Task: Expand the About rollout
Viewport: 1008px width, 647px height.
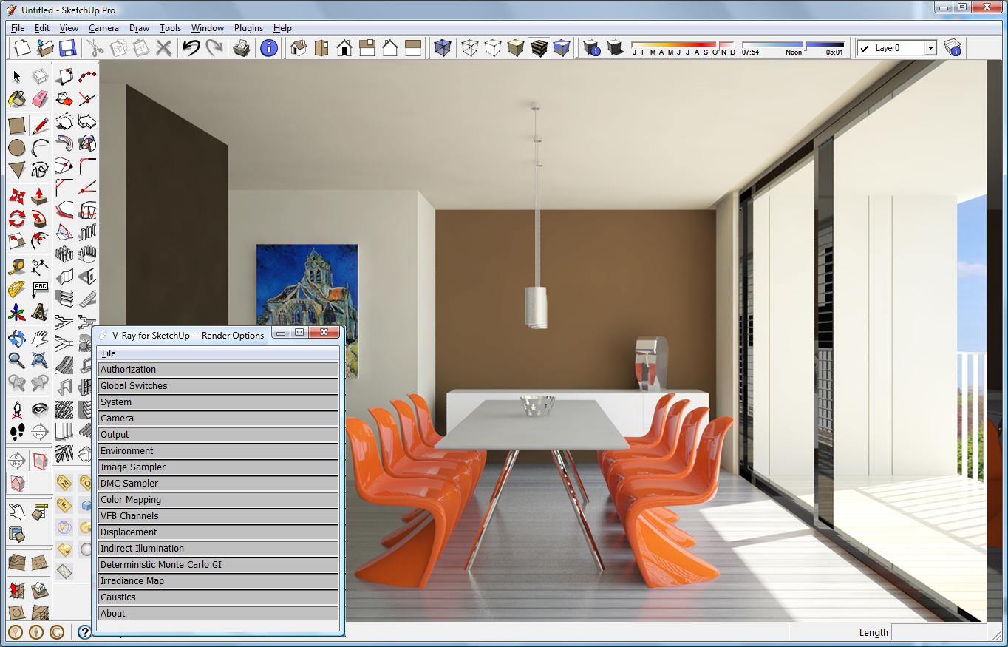Action: point(218,614)
